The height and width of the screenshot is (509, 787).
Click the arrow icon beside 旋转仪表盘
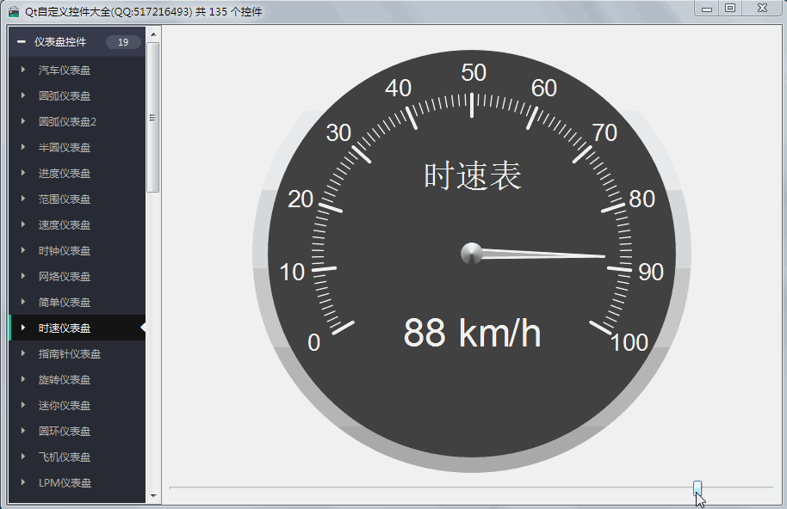[x=23, y=380]
